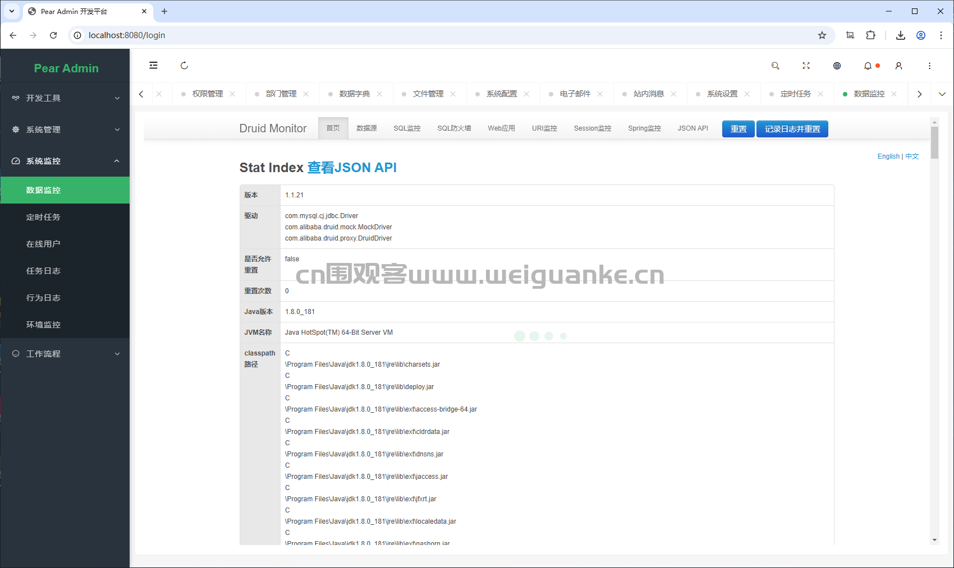Bookmark this page with the star icon
This screenshot has height=568, width=954.
pos(822,35)
